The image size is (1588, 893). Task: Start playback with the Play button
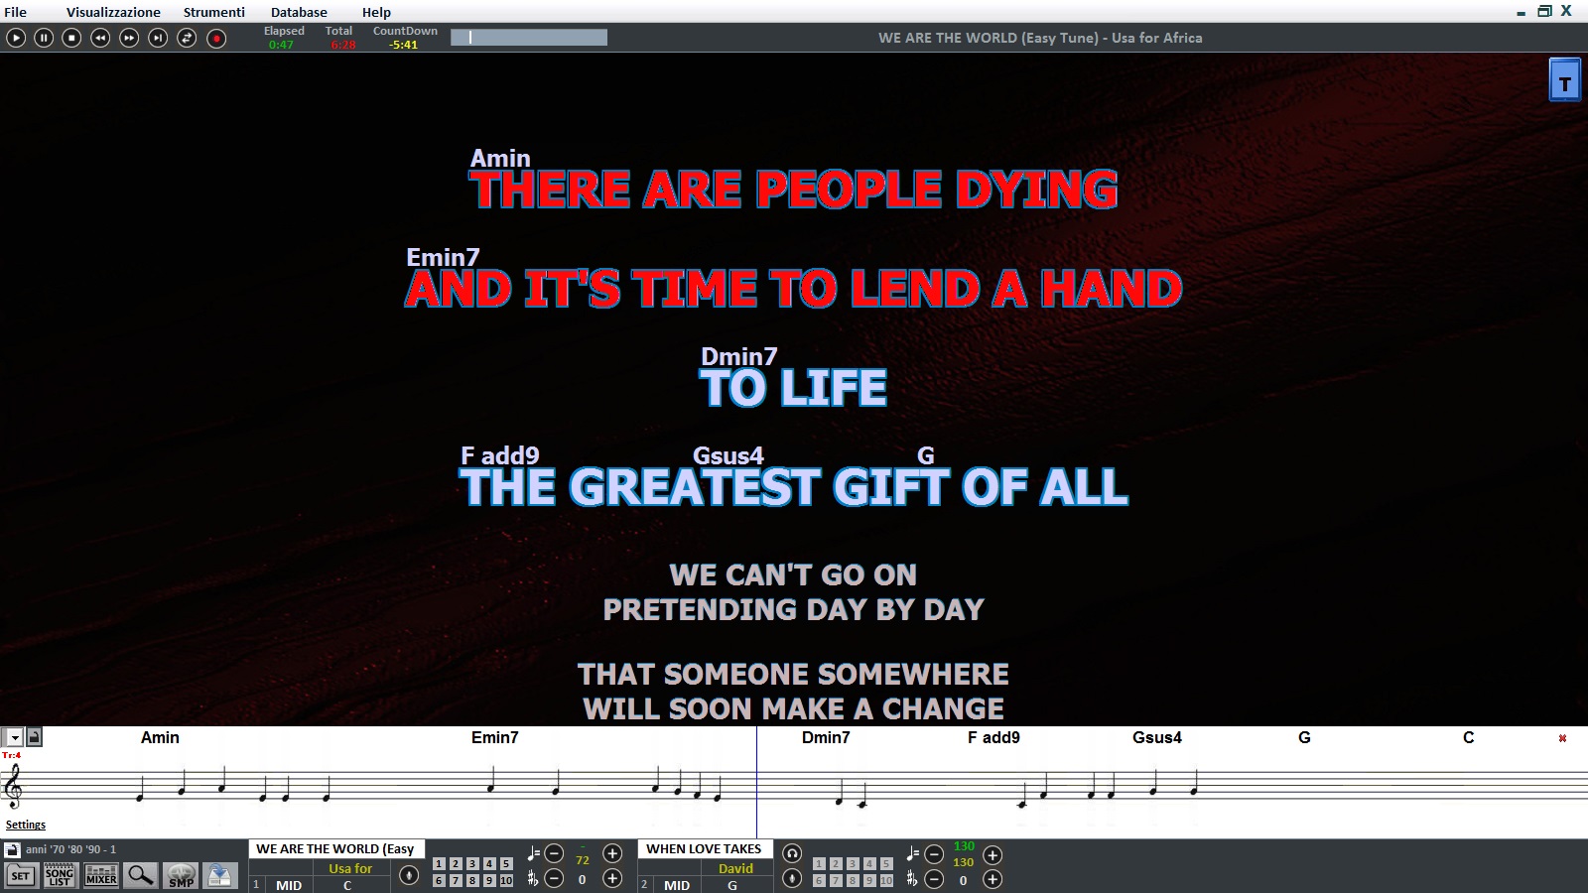click(x=16, y=38)
